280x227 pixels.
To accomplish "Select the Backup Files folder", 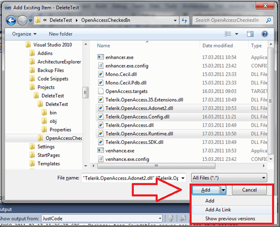I will (51, 70).
